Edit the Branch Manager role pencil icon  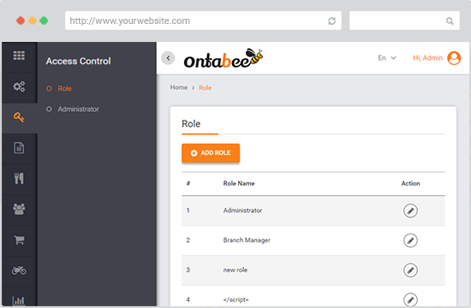pos(410,240)
